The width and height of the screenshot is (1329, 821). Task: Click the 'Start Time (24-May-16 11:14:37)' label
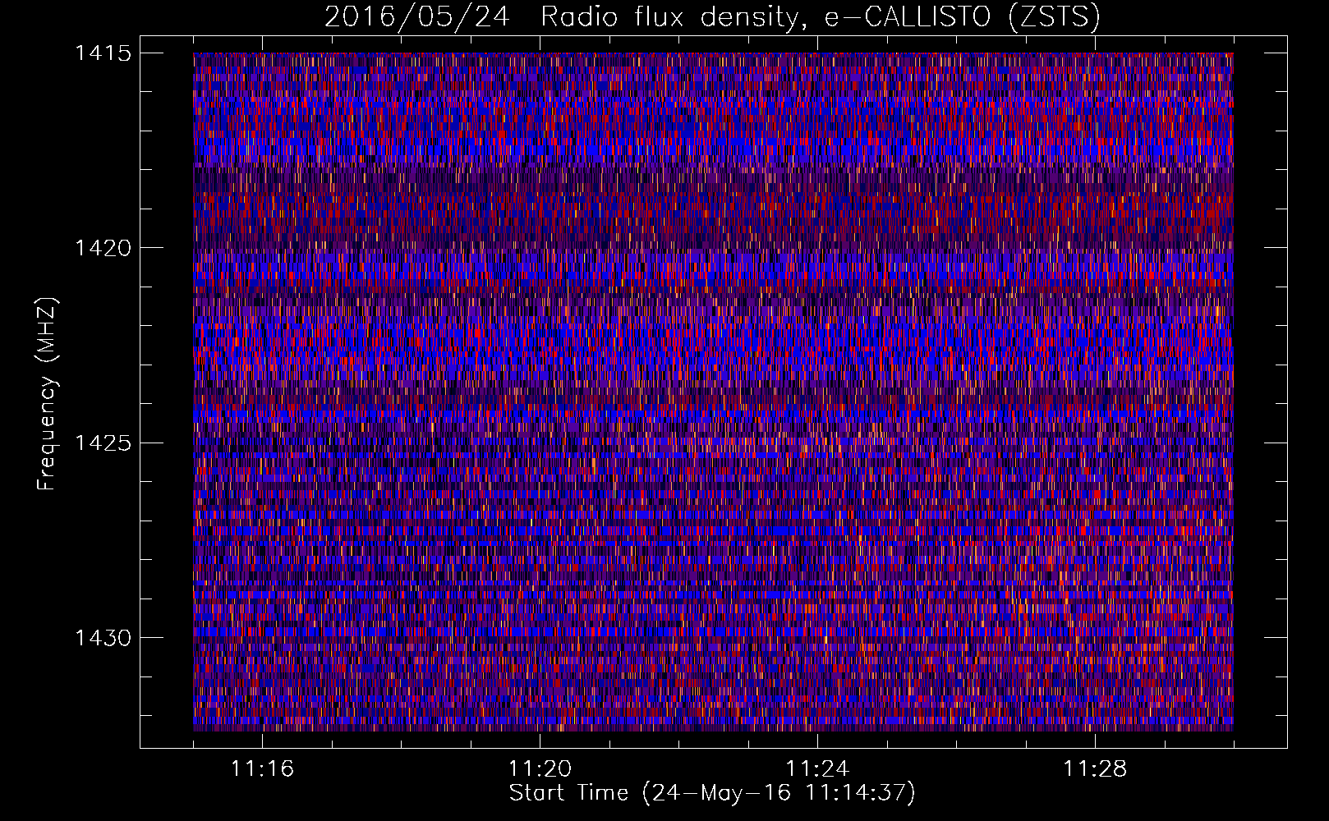712,794
